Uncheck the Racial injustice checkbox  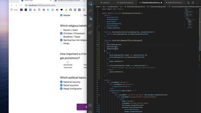pos(61,85)
